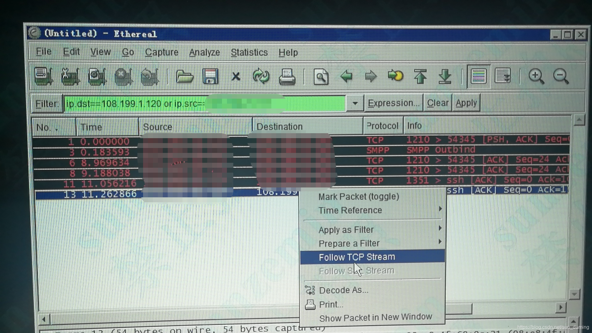The width and height of the screenshot is (592, 333).
Task: Click the save capture floppy icon
Action: coord(210,76)
